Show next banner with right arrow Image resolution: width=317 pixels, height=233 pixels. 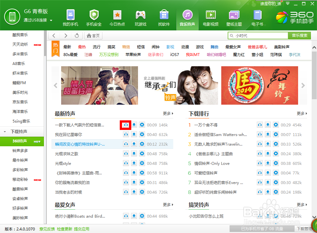303,85
